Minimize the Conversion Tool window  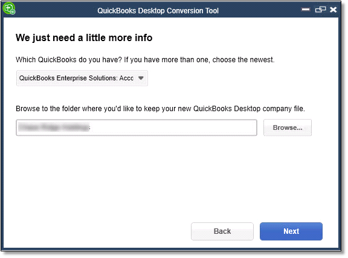305,9
